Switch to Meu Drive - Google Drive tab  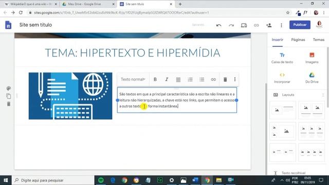click(88, 4)
